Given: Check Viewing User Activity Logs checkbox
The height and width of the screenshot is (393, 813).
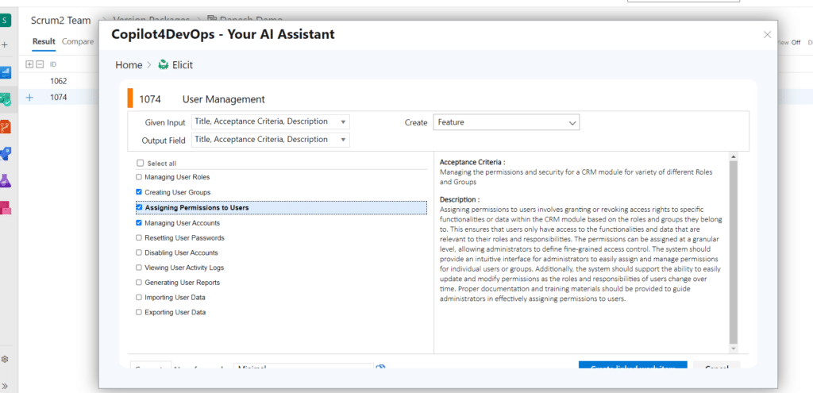Looking at the screenshot, I should pyautogui.click(x=139, y=268).
